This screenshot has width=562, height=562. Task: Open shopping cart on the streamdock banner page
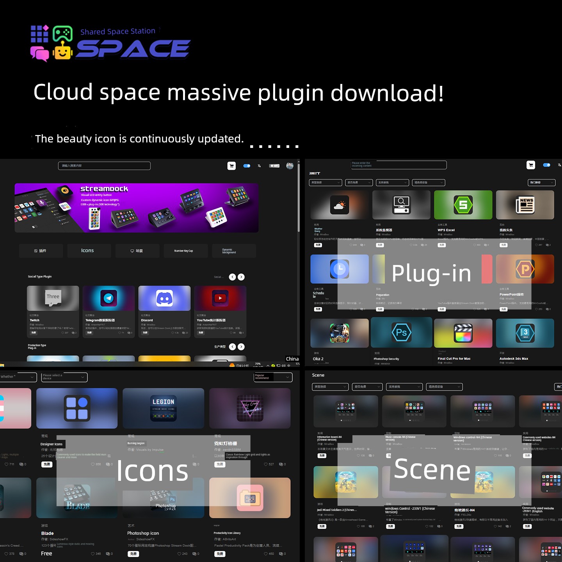(231, 166)
